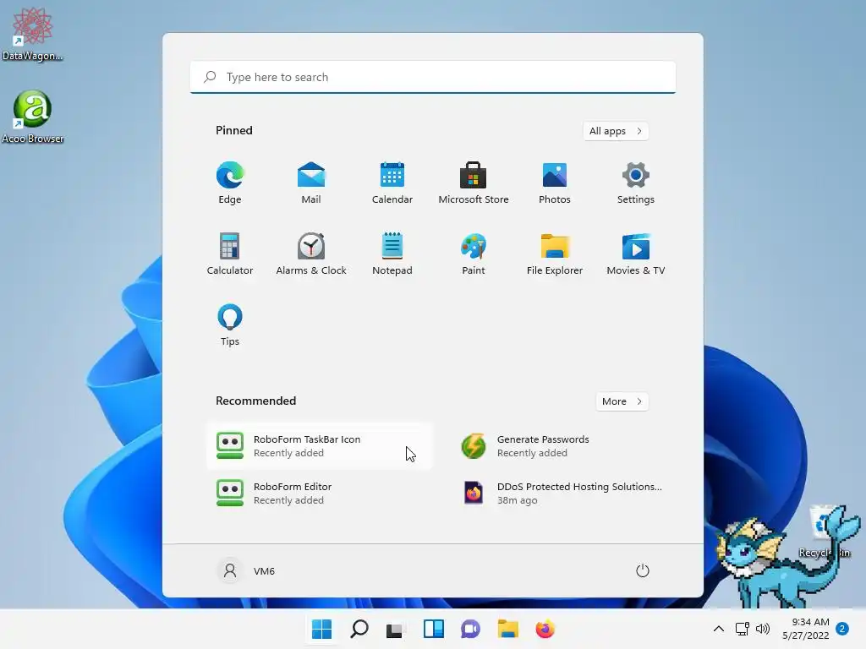Select the Acoo Browser desktop shortcut
Viewport: 866px width, 649px height.
[x=32, y=117]
